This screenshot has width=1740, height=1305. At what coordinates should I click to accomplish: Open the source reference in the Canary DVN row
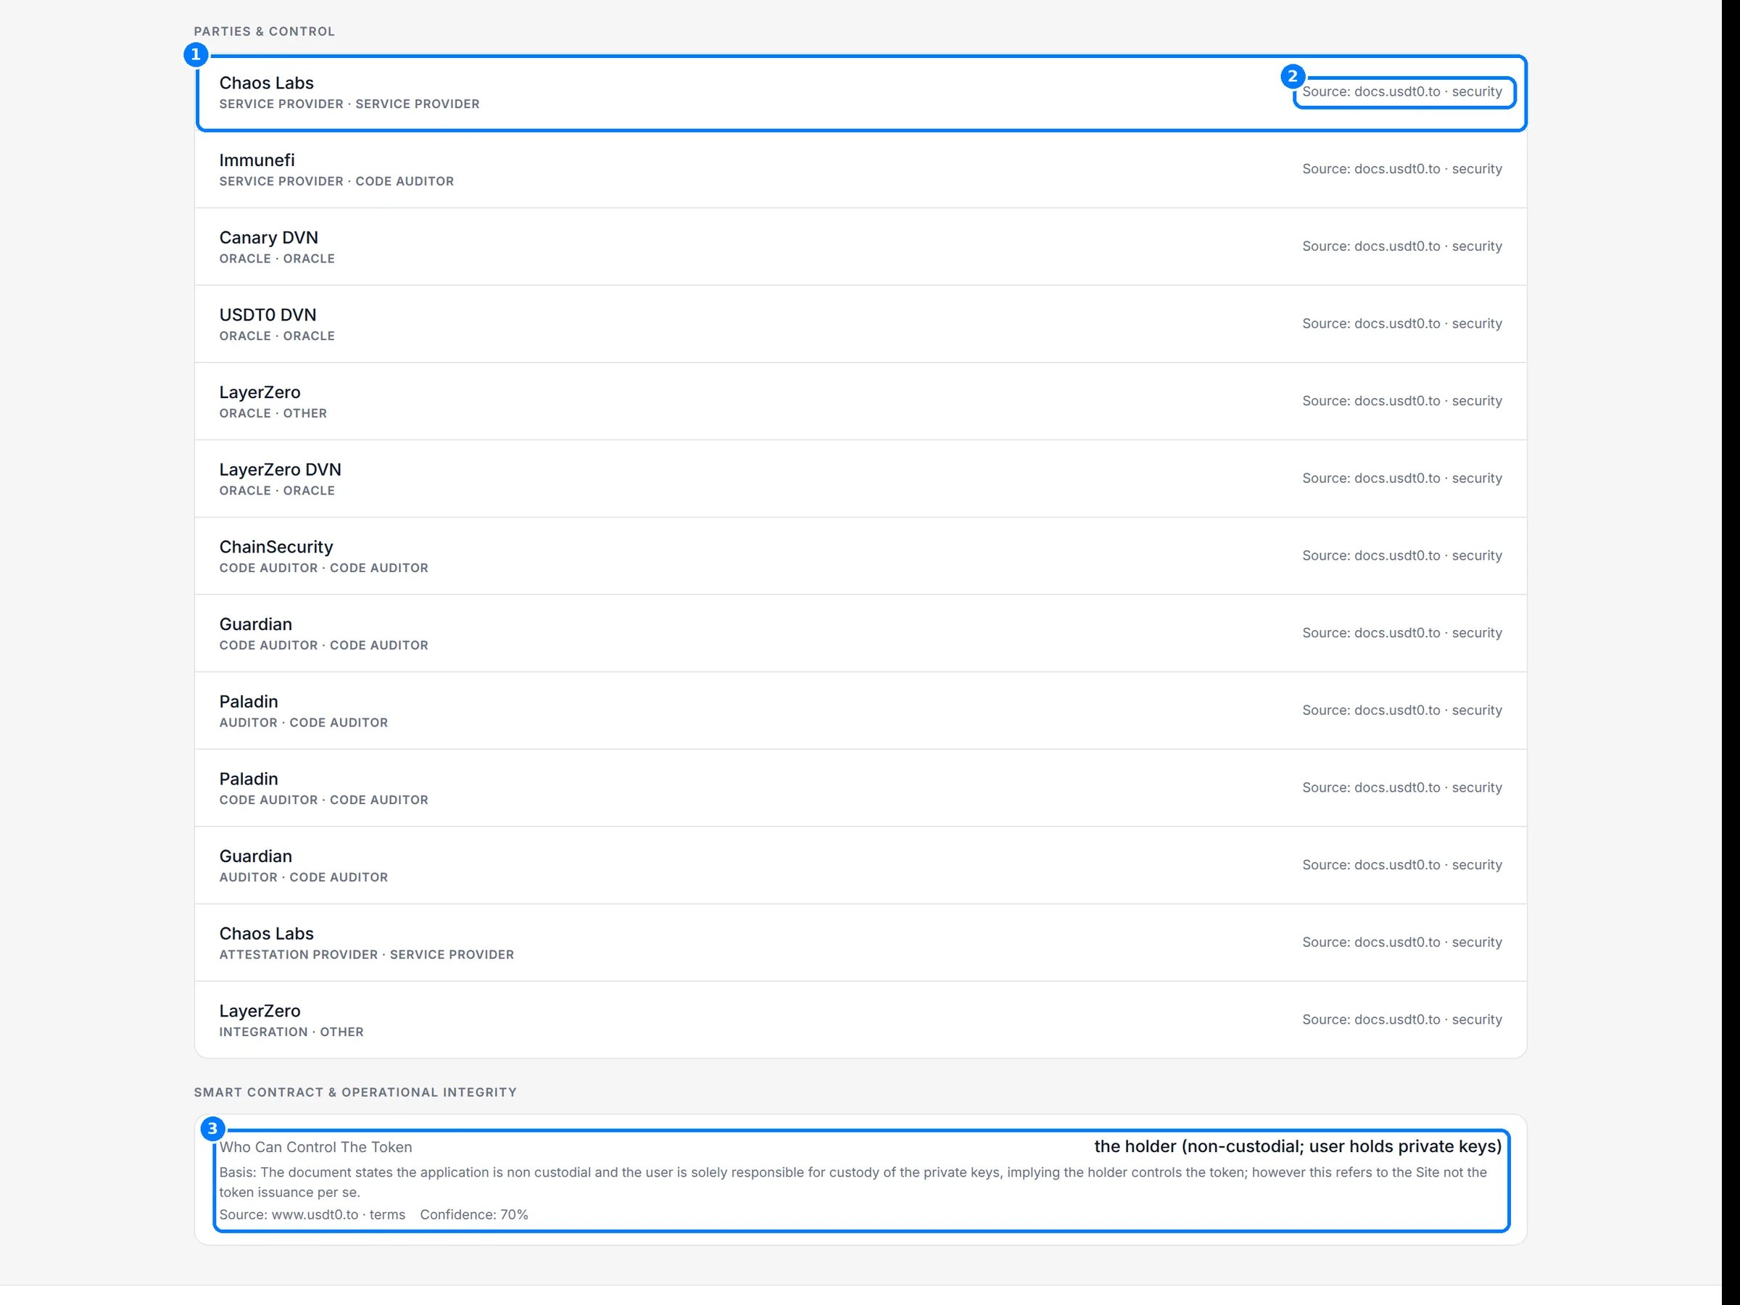(1401, 246)
